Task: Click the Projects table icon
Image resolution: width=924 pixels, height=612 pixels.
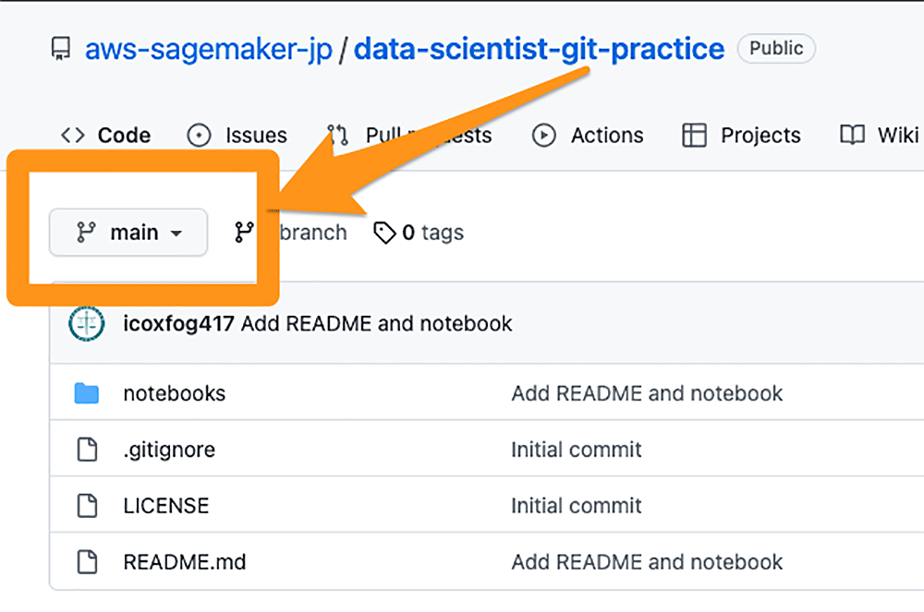Action: point(694,136)
